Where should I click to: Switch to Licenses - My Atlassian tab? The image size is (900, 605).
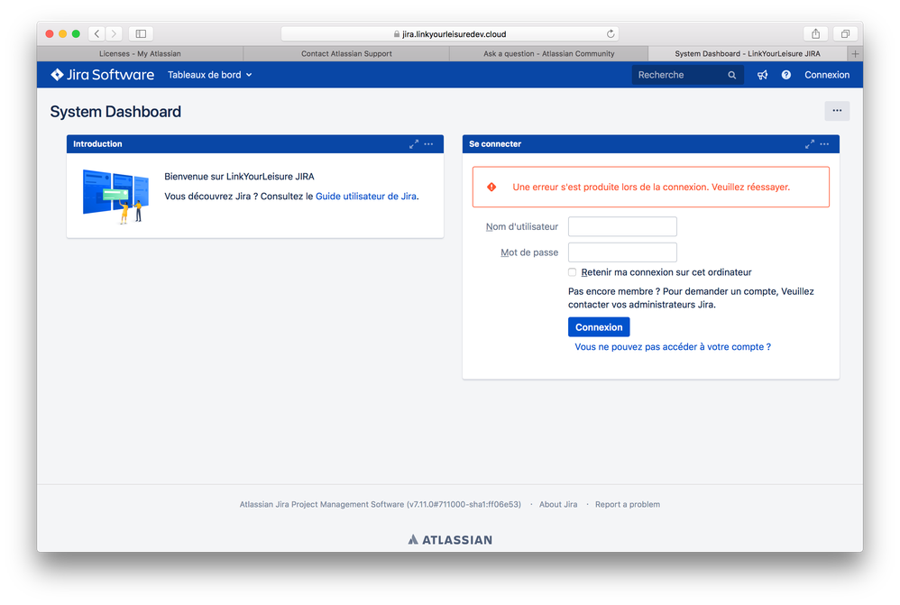[x=140, y=53]
